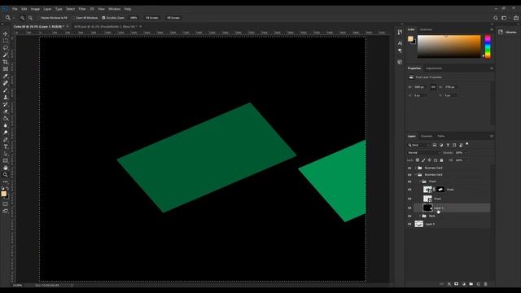Click the Delete layer trash icon

coord(485,284)
